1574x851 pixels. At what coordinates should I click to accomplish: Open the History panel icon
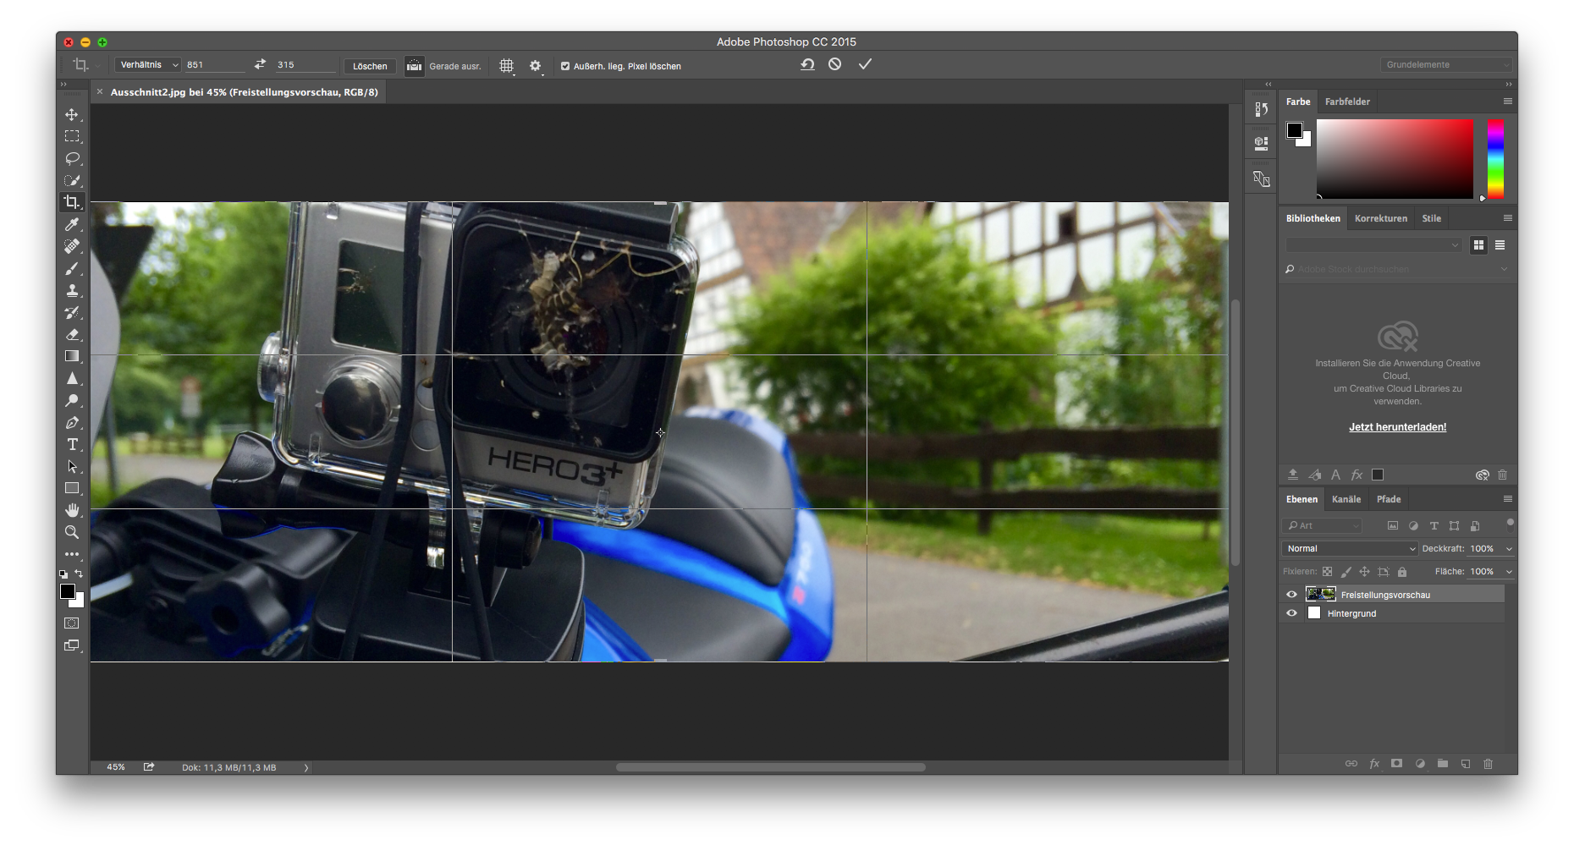pyautogui.click(x=1261, y=109)
